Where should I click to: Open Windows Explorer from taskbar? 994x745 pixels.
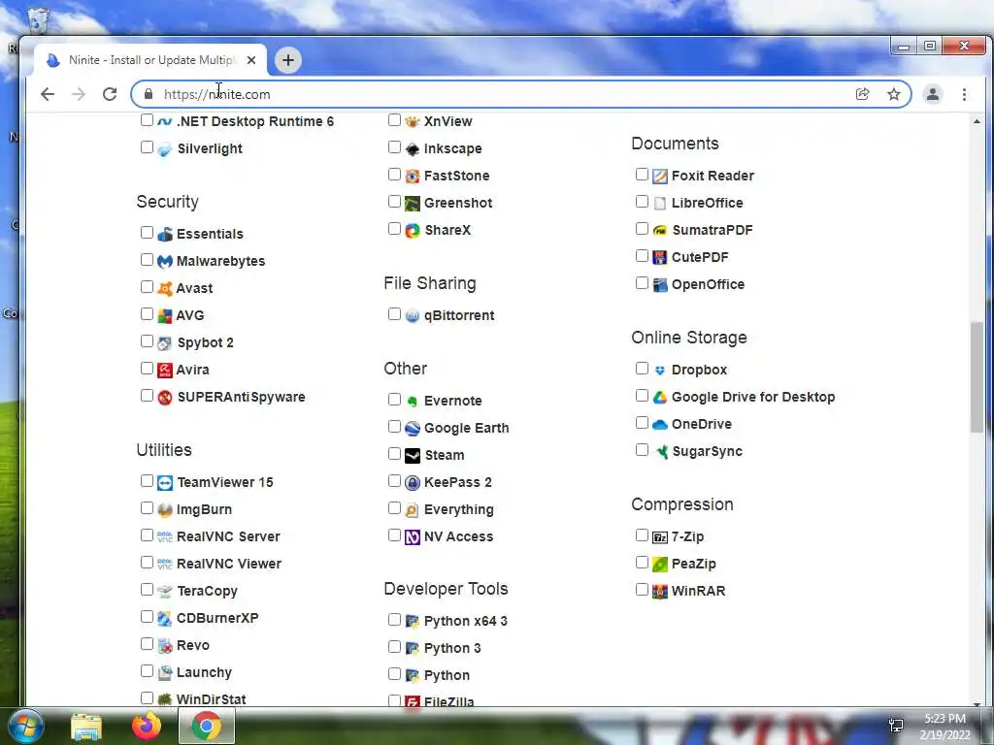pyautogui.click(x=86, y=727)
